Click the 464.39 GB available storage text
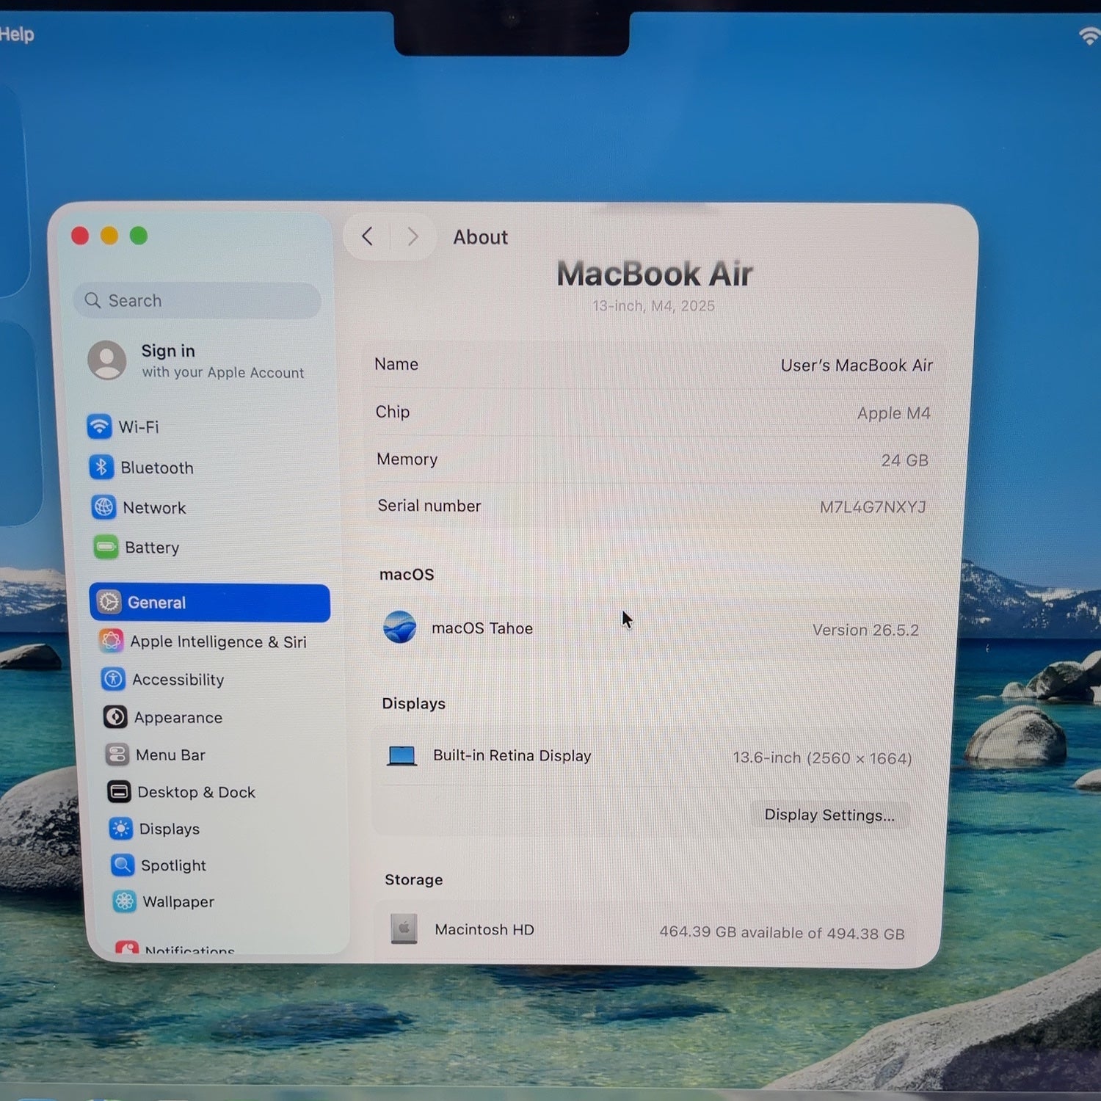The image size is (1101, 1101). (x=782, y=932)
